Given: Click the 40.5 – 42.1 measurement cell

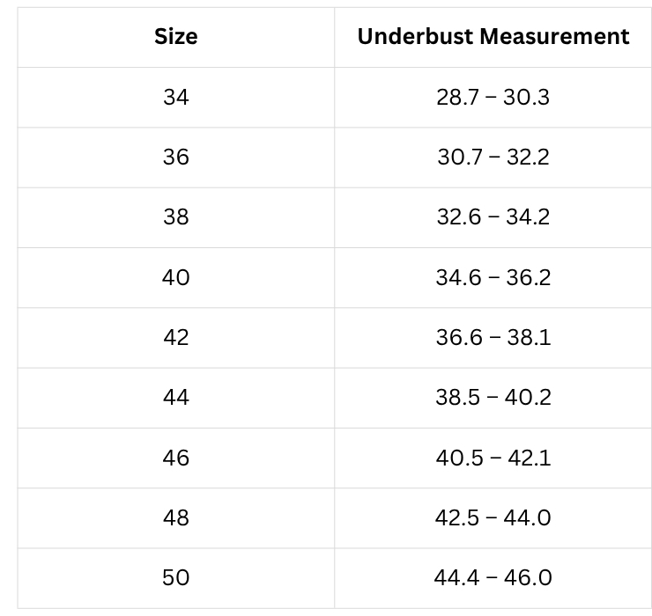Looking at the screenshot, I should coord(493,458).
